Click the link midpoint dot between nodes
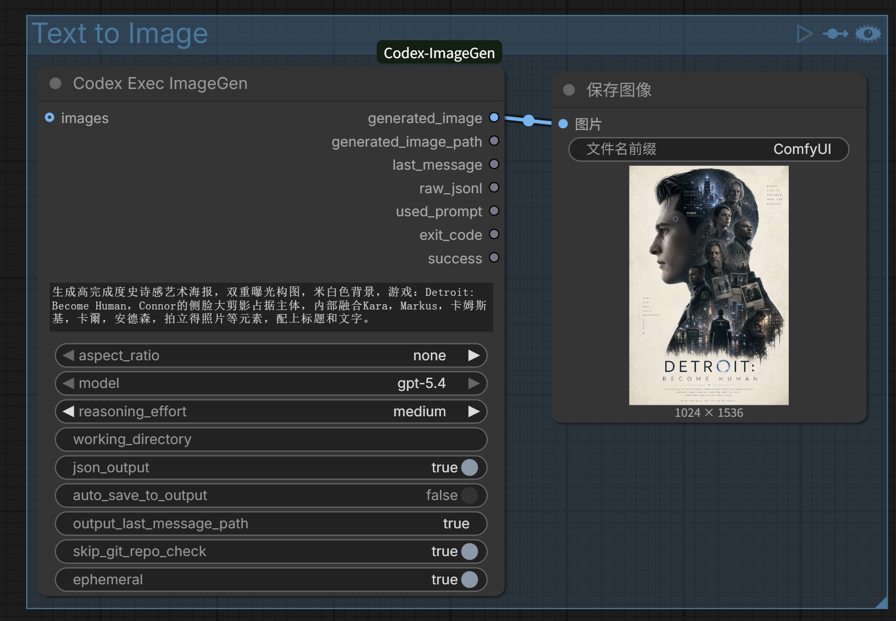The width and height of the screenshot is (896, 621). [x=529, y=121]
